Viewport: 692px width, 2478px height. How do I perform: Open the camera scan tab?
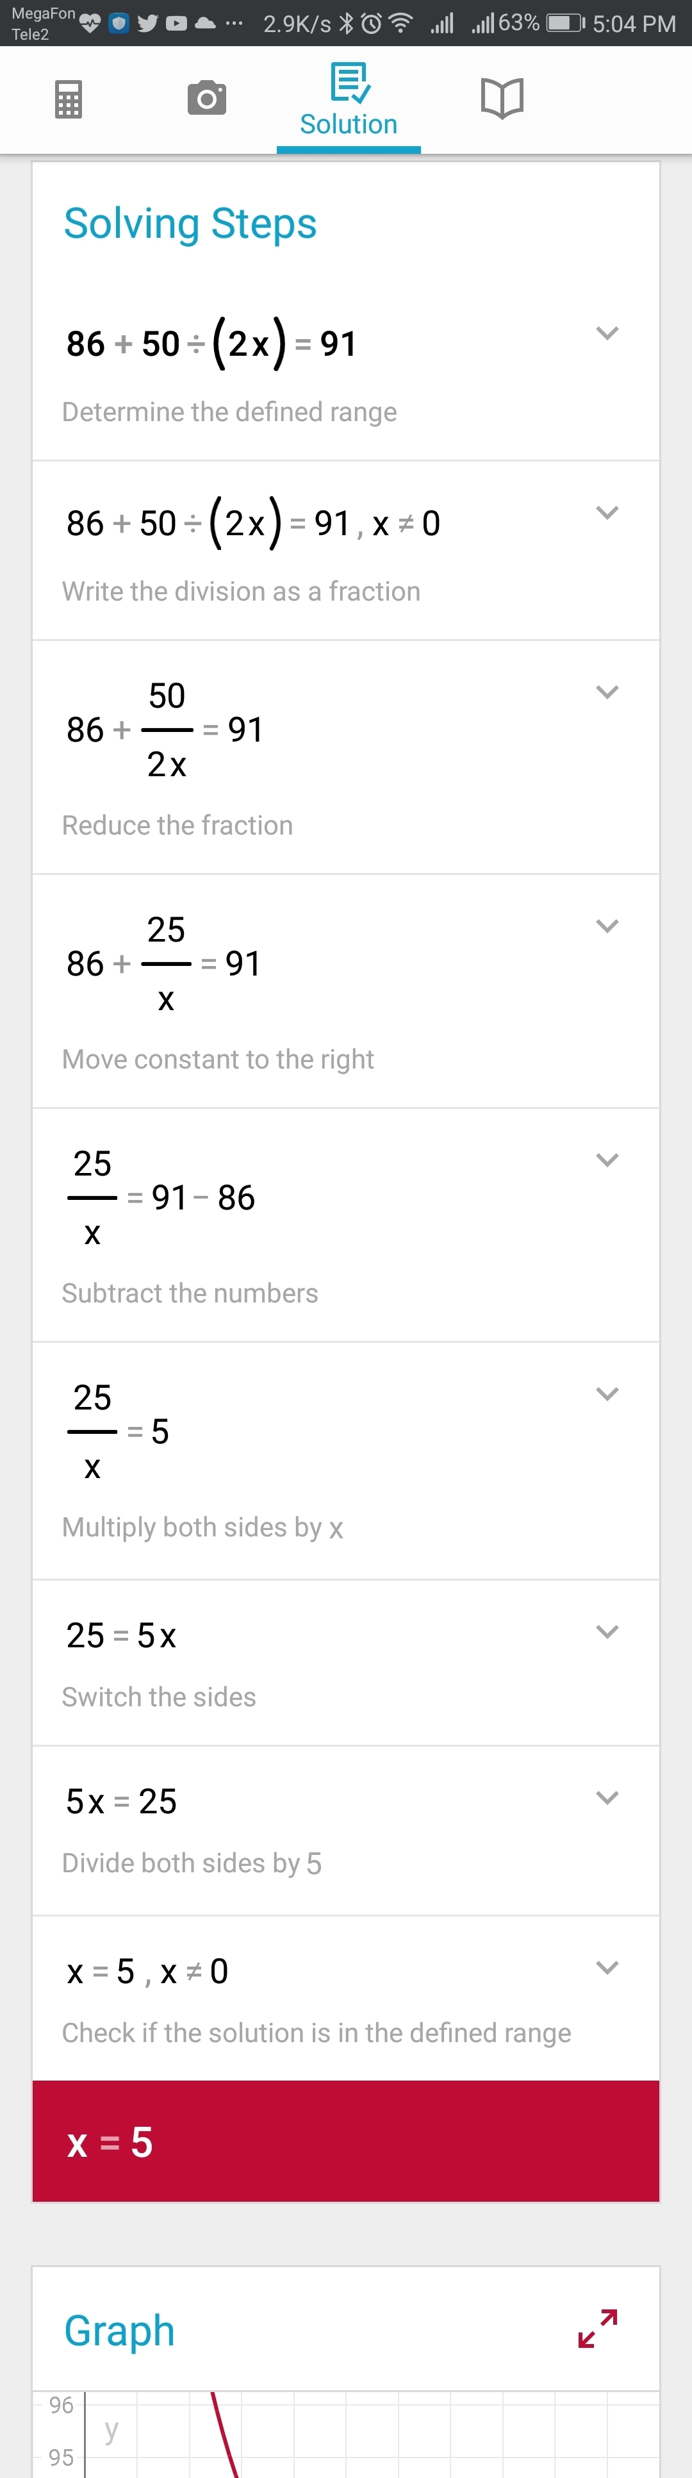click(x=206, y=98)
